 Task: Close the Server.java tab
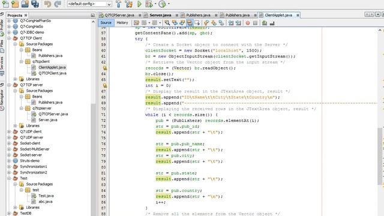[x=177, y=15]
